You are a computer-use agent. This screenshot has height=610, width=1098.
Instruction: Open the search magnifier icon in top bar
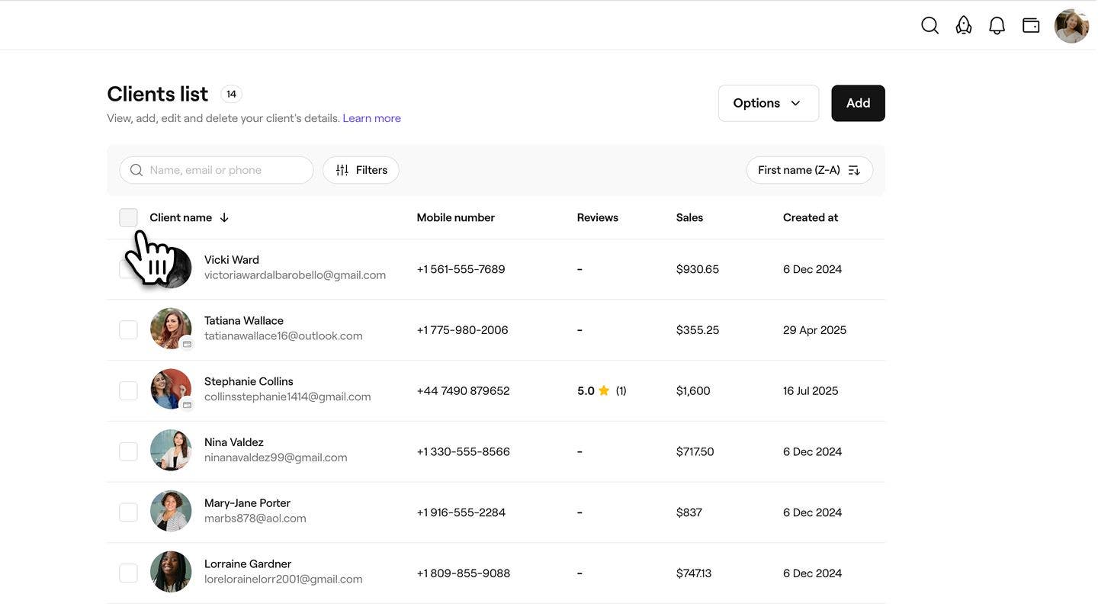(x=929, y=25)
